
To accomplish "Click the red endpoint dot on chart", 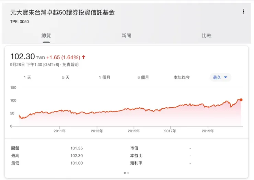I will pyautogui.click(x=241, y=100).
